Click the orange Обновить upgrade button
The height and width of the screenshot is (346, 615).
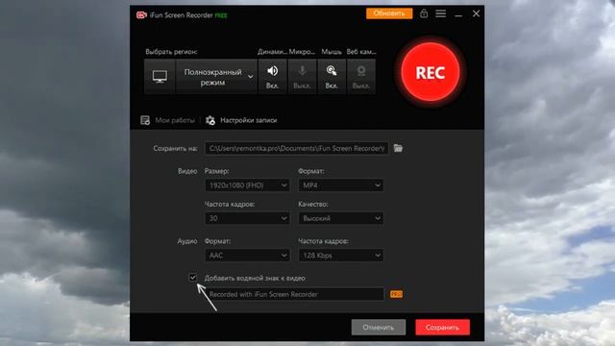pos(389,13)
